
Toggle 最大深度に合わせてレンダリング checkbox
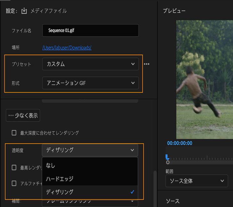click(14, 133)
